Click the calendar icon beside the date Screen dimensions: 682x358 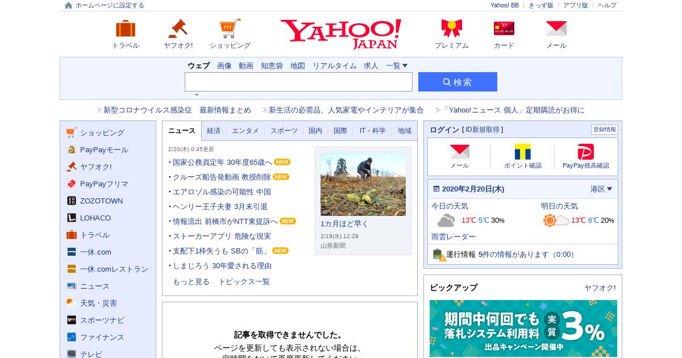click(436, 189)
